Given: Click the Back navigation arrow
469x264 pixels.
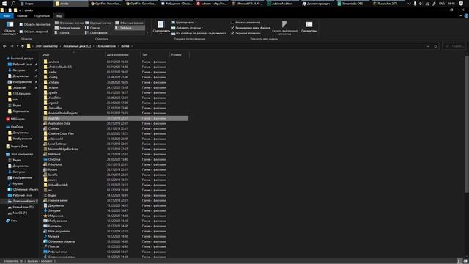Looking at the screenshot, I should click(x=4, y=46).
